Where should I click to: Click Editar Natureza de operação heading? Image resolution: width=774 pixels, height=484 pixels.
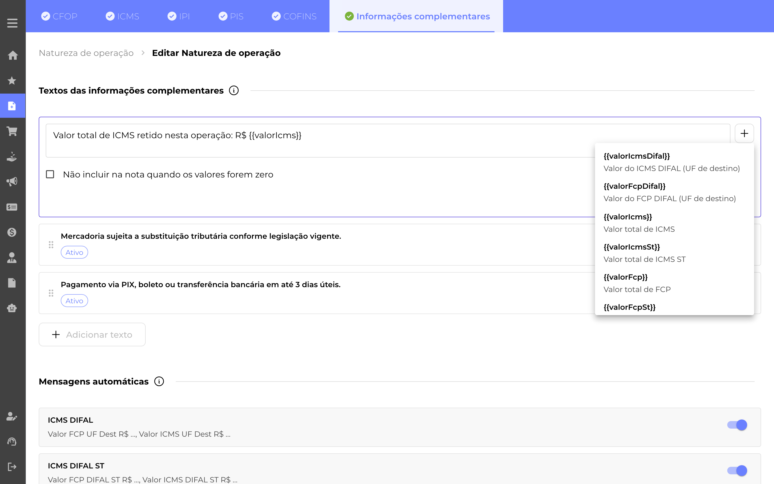tap(216, 53)
